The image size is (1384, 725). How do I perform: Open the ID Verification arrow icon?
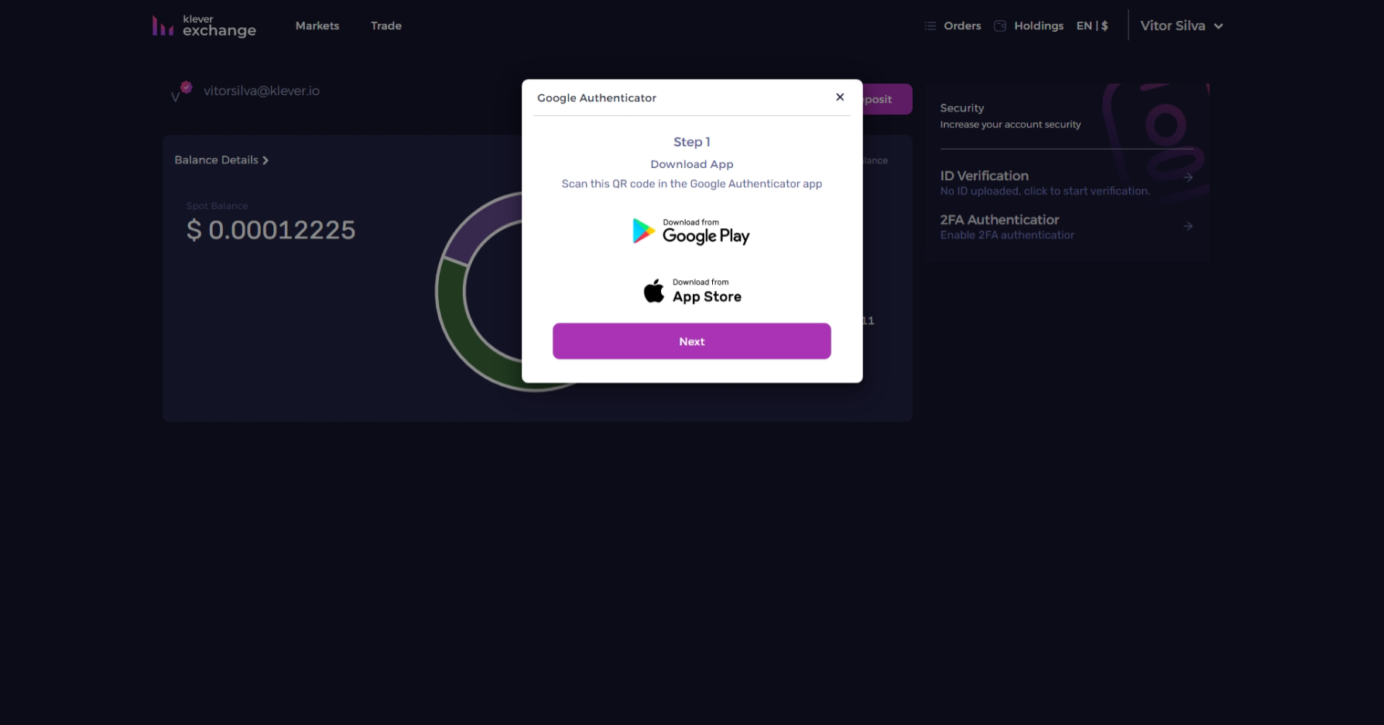click(x=1189, y=177)
